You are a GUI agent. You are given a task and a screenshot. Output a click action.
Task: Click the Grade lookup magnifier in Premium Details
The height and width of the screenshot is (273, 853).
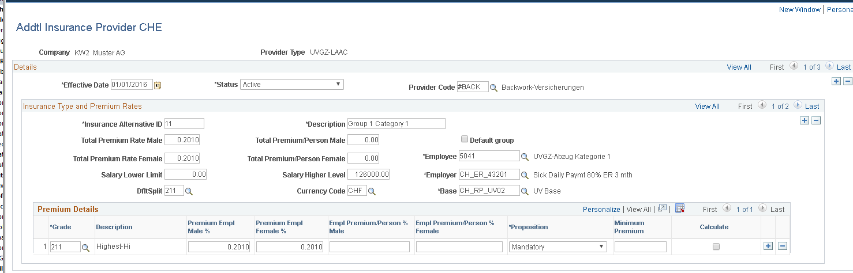(x=85, y=247)
